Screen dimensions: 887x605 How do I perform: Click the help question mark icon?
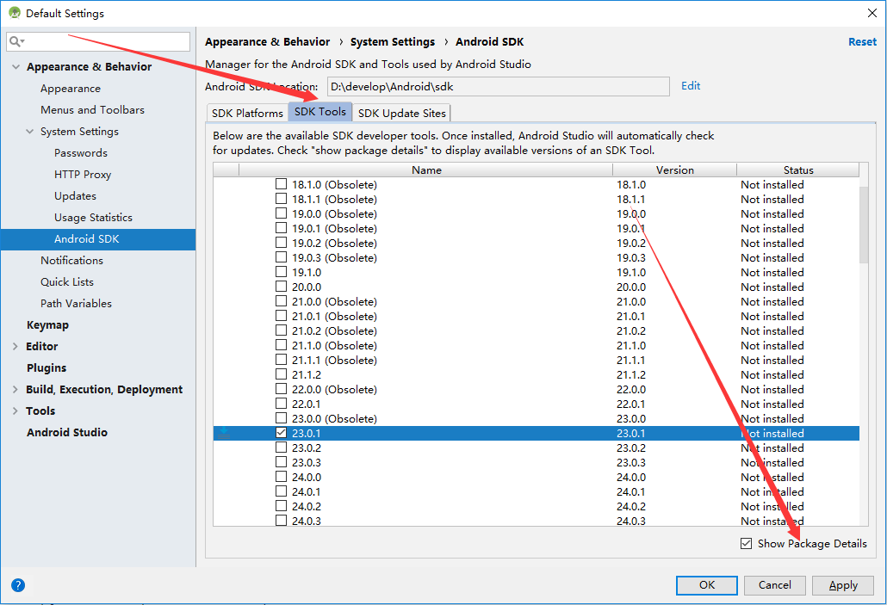point(18,585)
